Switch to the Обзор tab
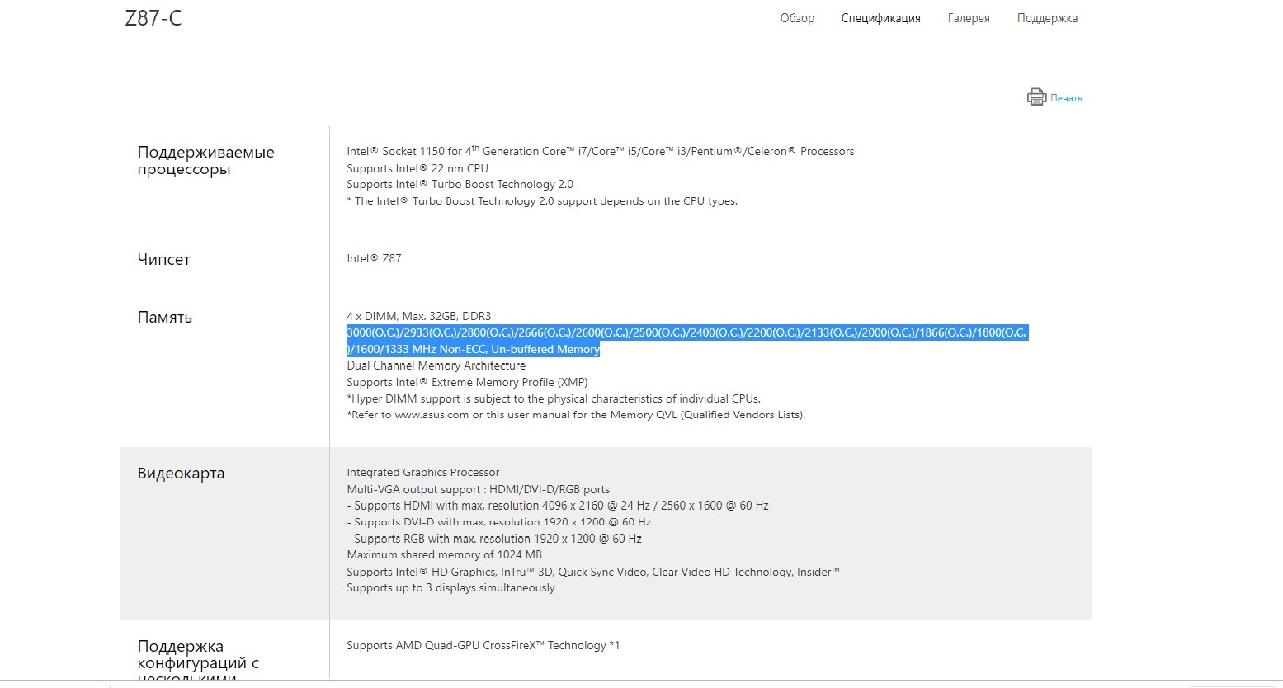Screen dimensions: 1283x688 coord(797,18)
